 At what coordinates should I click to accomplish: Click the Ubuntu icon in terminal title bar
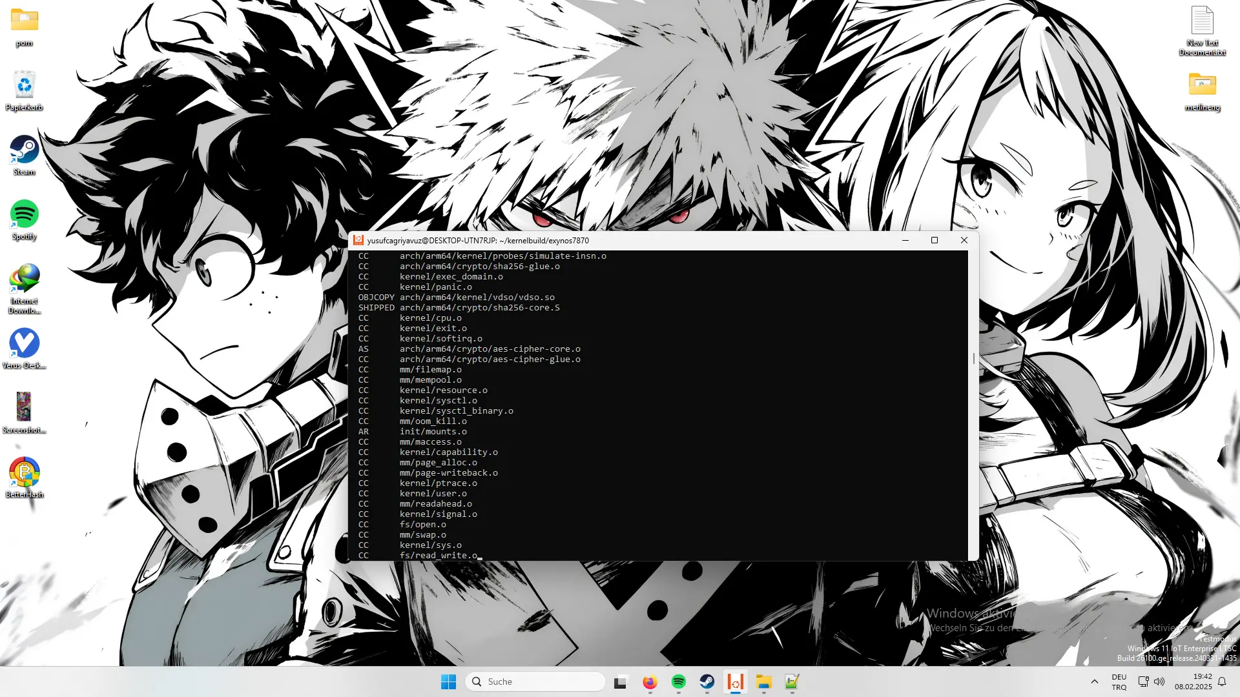point(358,240)
